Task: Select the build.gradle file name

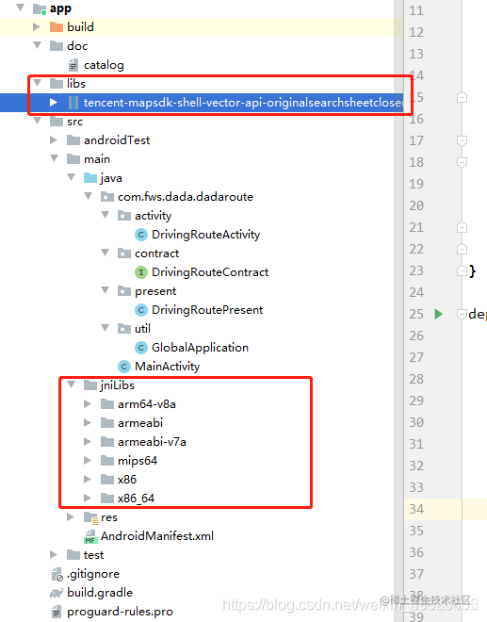Action: pos(100,593)
